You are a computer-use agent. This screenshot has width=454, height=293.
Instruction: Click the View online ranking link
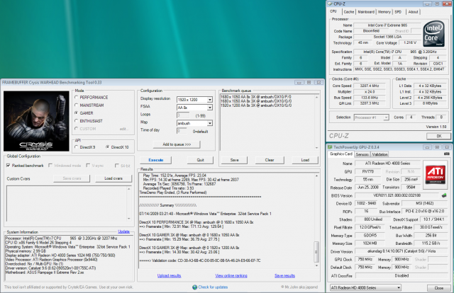pyautogui.click(x=231, y=276)
